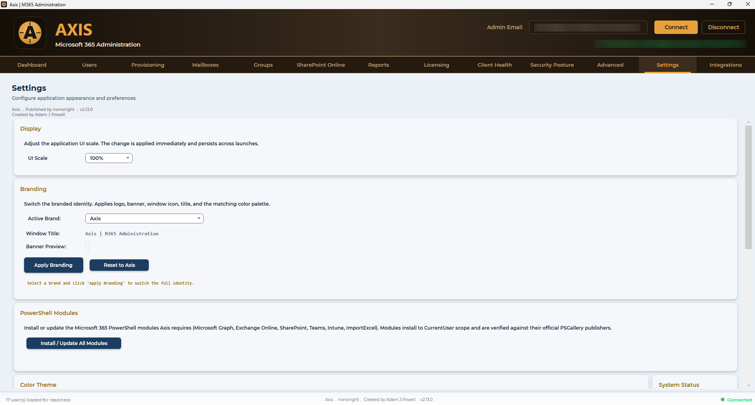Viewport: 755px width, 405px height.
Task: Open the Dashboard tab
Action: pos(32,65)
